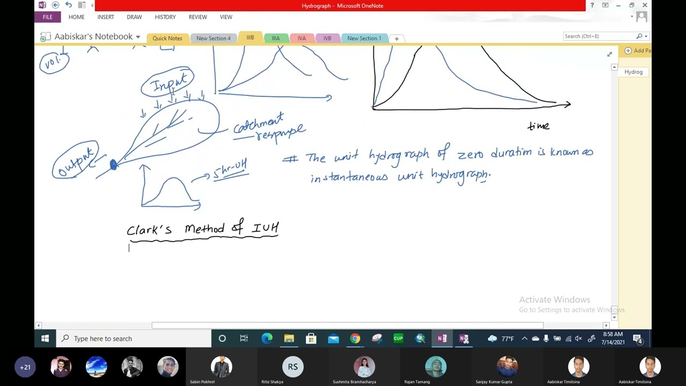Click the vertical scrollbar down arrow
686x386 pixels.
point(614,317)
